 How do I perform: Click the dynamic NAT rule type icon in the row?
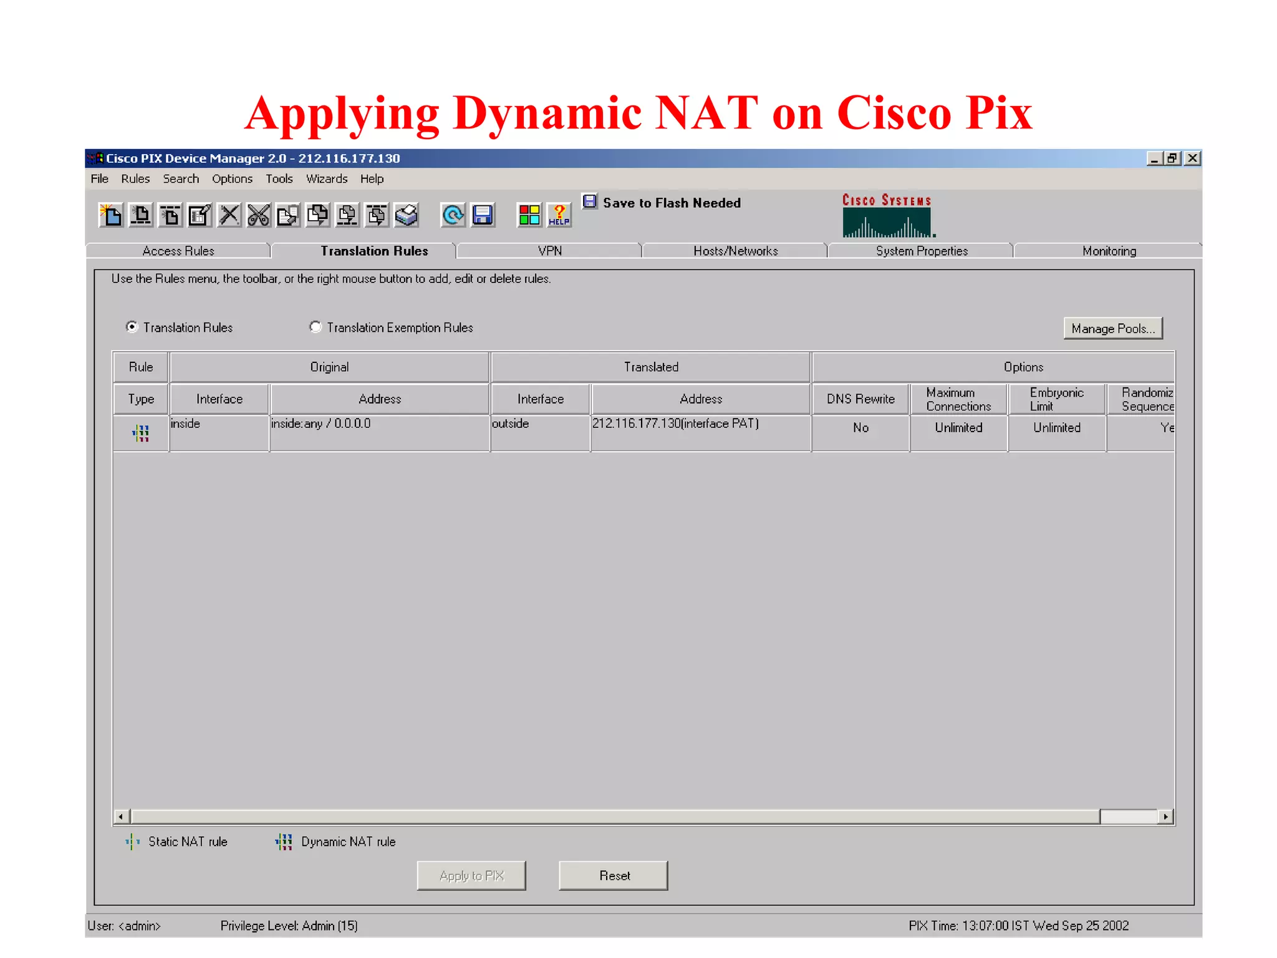[x=141, y=433]
